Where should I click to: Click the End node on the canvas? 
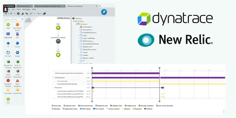click(x=58, y=55)
